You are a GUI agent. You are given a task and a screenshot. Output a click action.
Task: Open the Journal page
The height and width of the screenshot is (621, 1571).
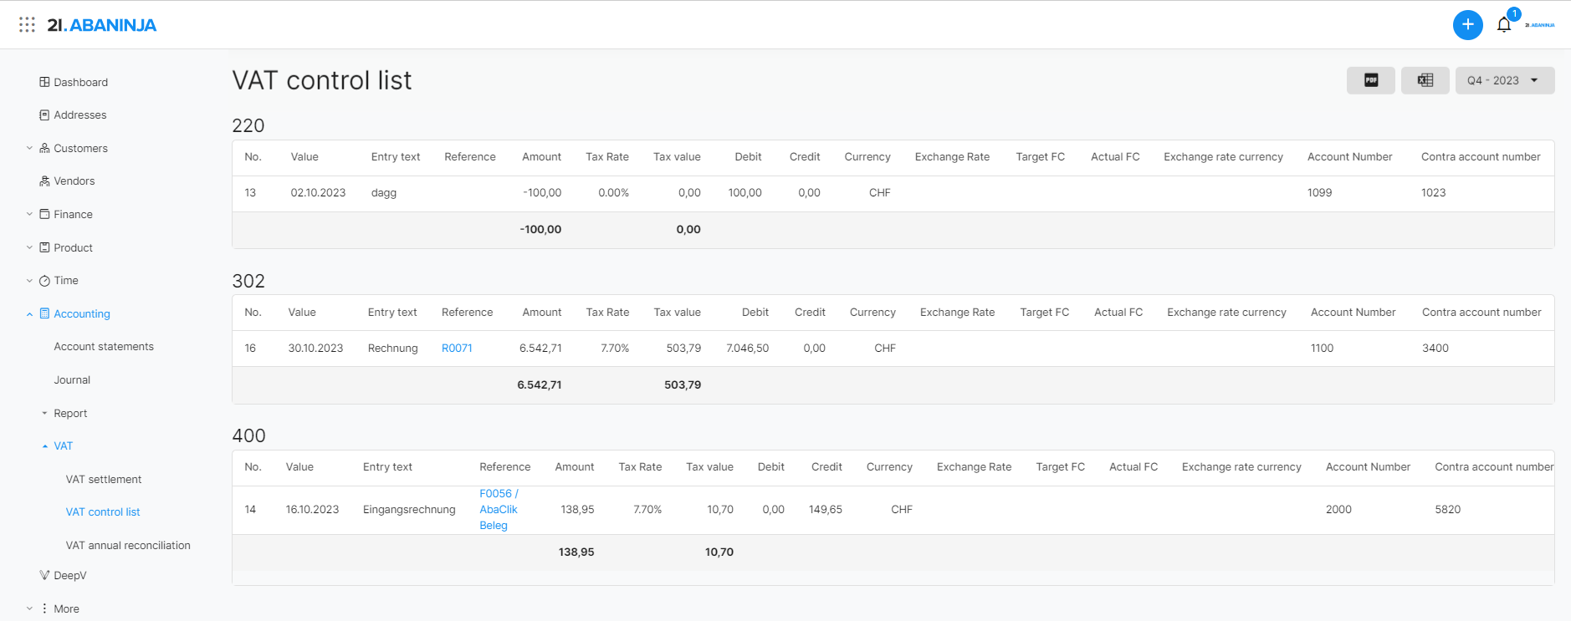72,379
